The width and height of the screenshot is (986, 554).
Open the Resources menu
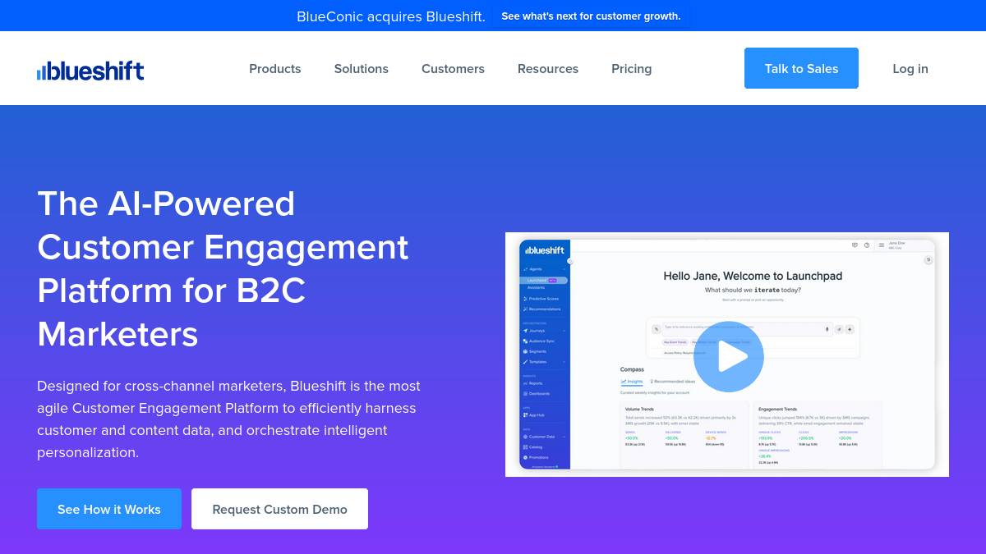point(548,69)
